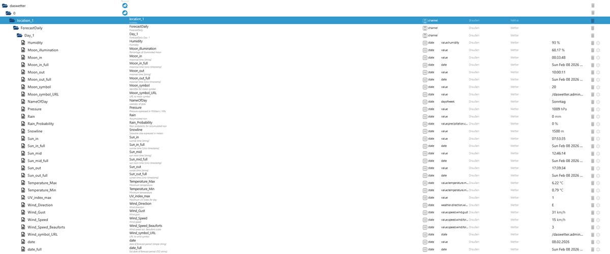Click the adapter logo icon in row 0
This screenshot has height=254, width=610.
[125, 13]
